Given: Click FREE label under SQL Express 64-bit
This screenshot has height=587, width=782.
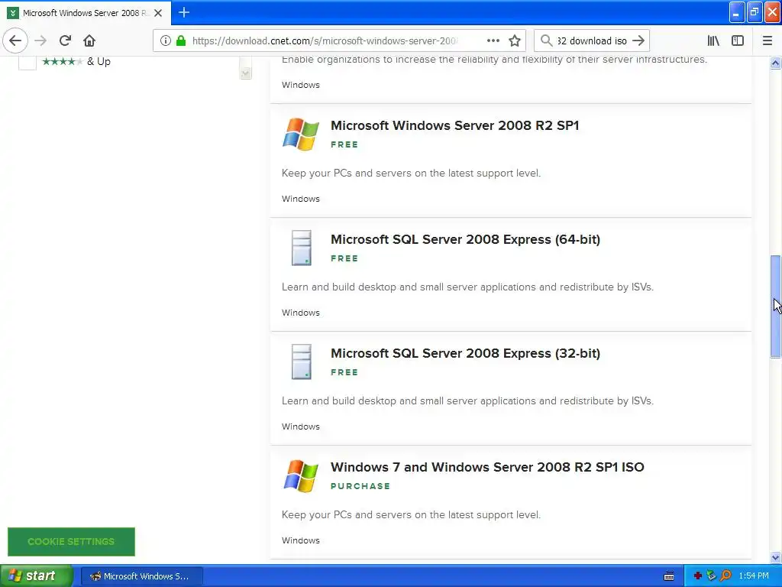Looking at the screenshot, I should coord(344,258).
